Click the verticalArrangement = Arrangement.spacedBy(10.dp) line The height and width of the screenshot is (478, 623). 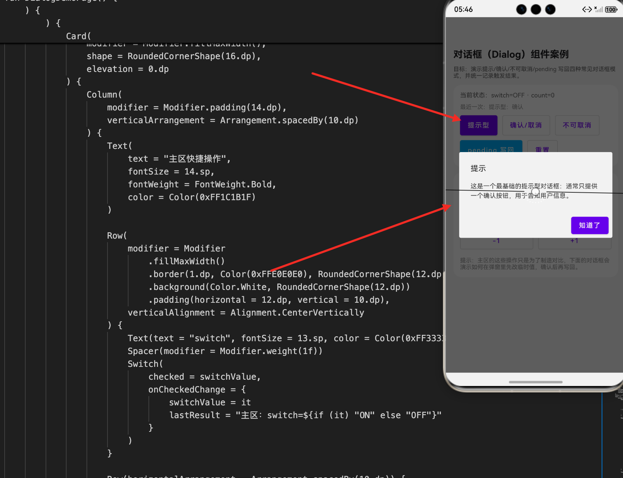pos(232,120)
